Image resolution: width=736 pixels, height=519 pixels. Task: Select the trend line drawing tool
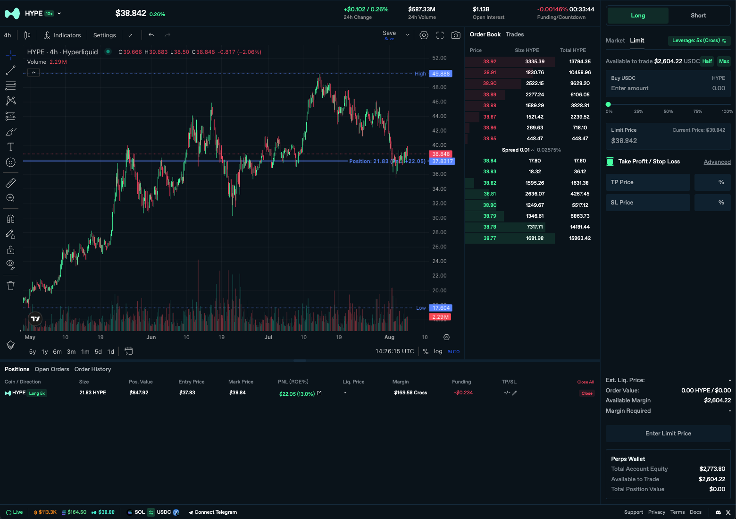[10, 70]
